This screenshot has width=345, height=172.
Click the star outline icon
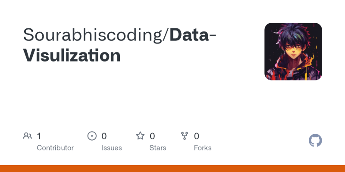[x=140, y=136]
